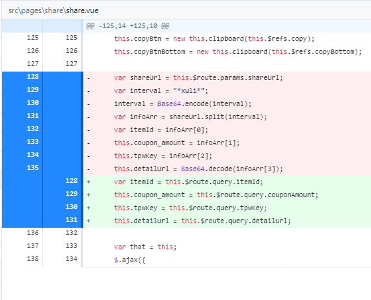Image resolution: width=371 pixels, height=300 pixels.
Task: Click the line var that = this
Action: point(145,247)
